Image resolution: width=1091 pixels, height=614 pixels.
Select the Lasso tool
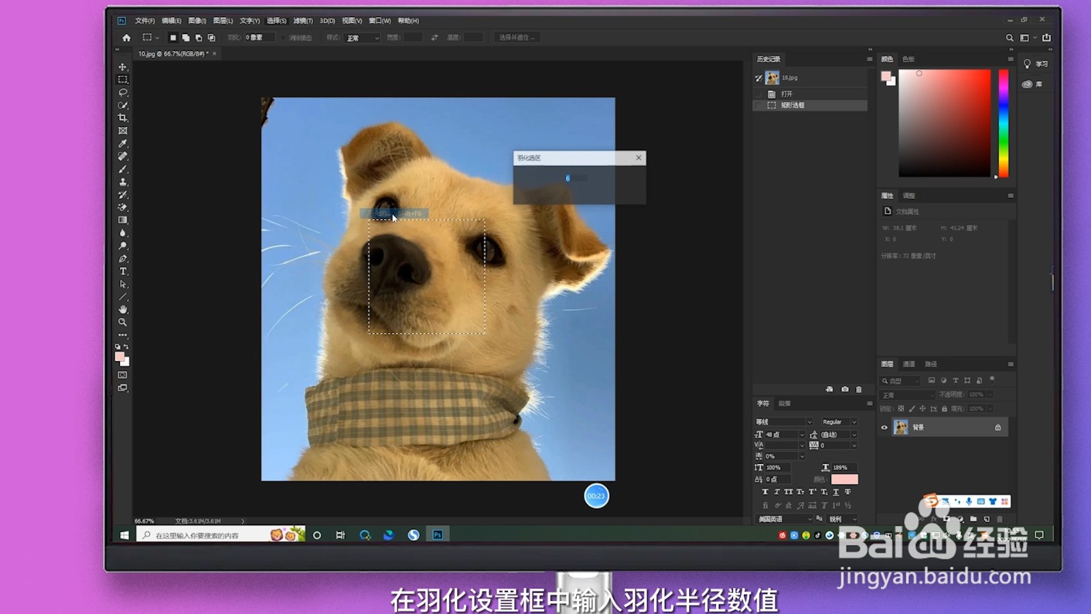[123, 92]
